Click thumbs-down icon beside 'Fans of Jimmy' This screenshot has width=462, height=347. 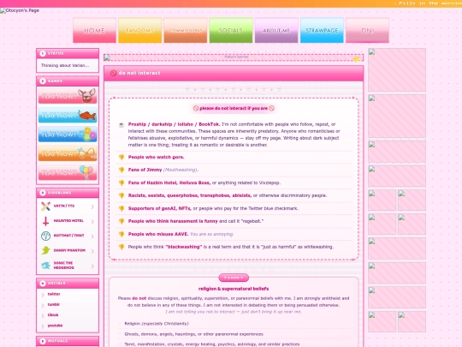click(x=121, y=170)
